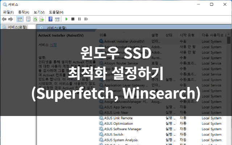
Task: Select the ASUS System Analysis row
Action: [x=162, y=140]
